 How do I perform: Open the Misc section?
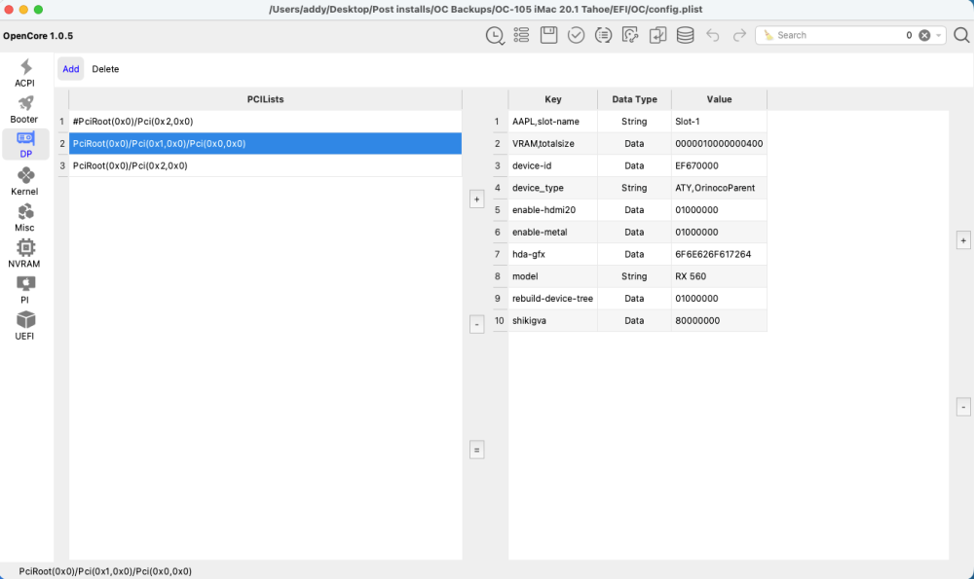point(25,217)
